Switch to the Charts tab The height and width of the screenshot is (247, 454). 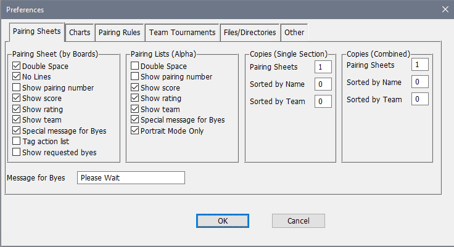pos(80,32)
